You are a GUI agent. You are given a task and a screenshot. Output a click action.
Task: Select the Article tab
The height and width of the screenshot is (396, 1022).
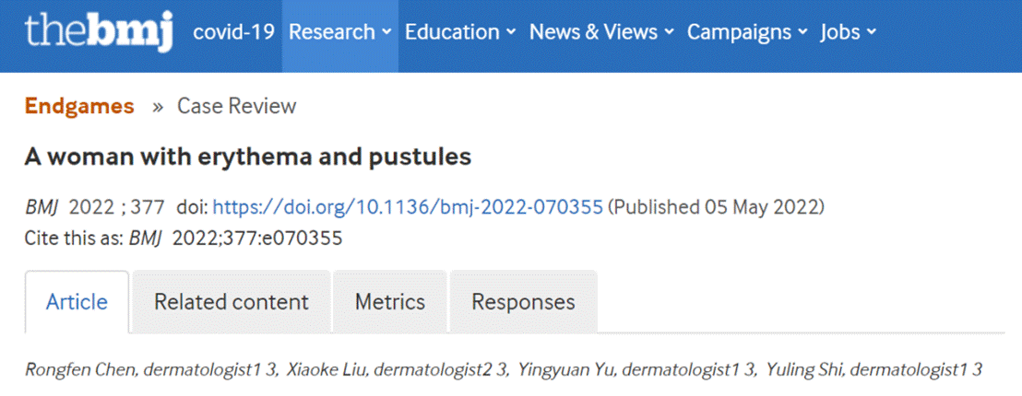tap(77, 302)
